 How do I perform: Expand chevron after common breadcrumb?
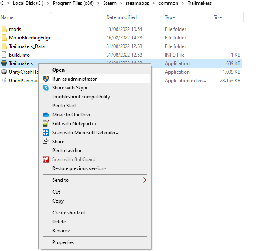pos(183,3)
